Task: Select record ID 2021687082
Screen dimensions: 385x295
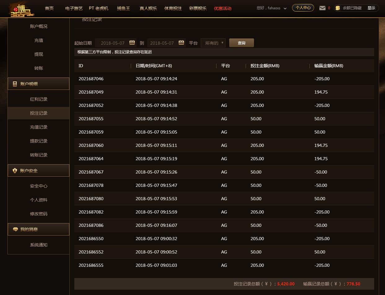Action: (91, 212)
